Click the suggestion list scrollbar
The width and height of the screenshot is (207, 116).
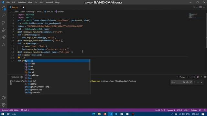pos(90,65)
